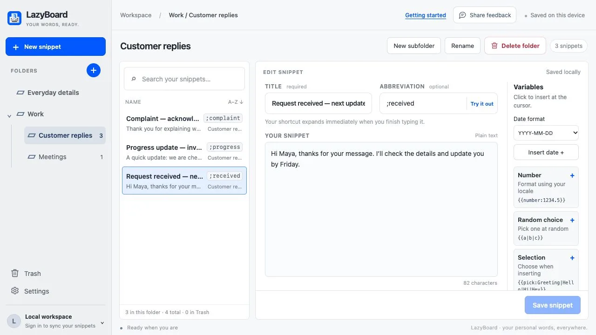The height and width of the screenshot is (335, 596).
Task: Click the Local workspace avatar
Action: (14, 321)
